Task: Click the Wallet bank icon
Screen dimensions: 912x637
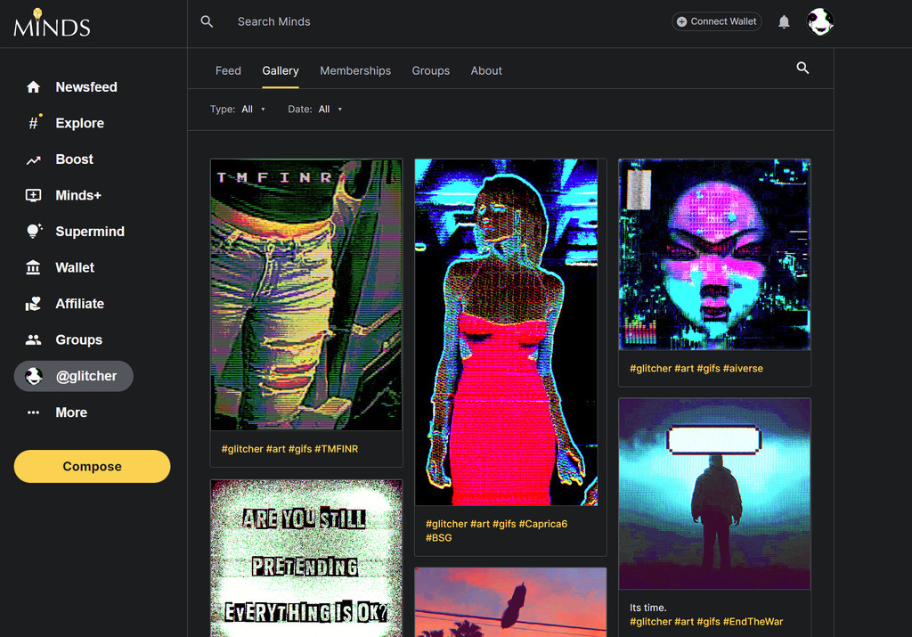Action: click(33, 268)
